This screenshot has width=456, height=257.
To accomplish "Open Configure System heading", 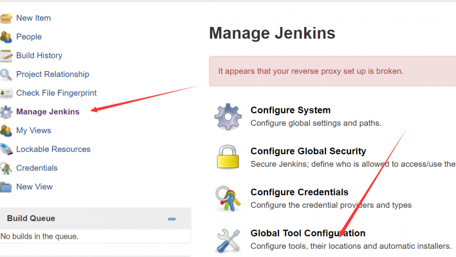I will click(290, 110).
